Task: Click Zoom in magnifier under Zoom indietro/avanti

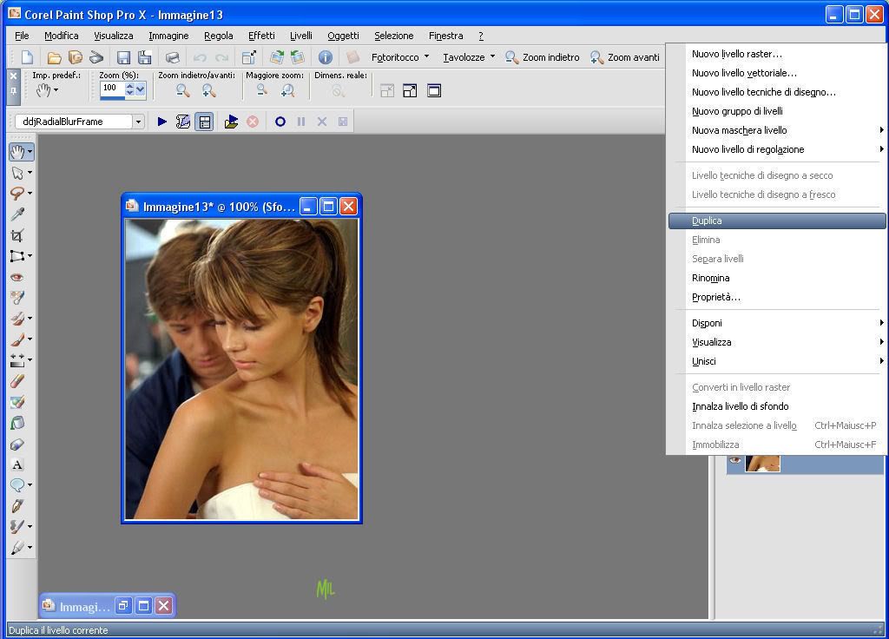Action: click(208, 90)
